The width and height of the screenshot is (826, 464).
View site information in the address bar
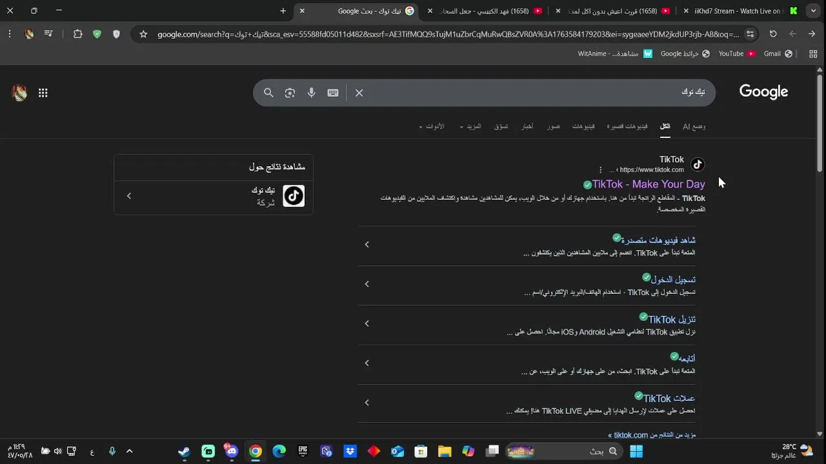(x=750, y=34)
